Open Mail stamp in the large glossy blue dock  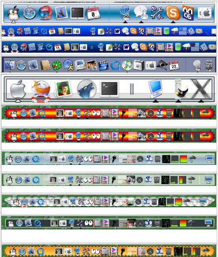pyautogui.click(x=61, y=13)
